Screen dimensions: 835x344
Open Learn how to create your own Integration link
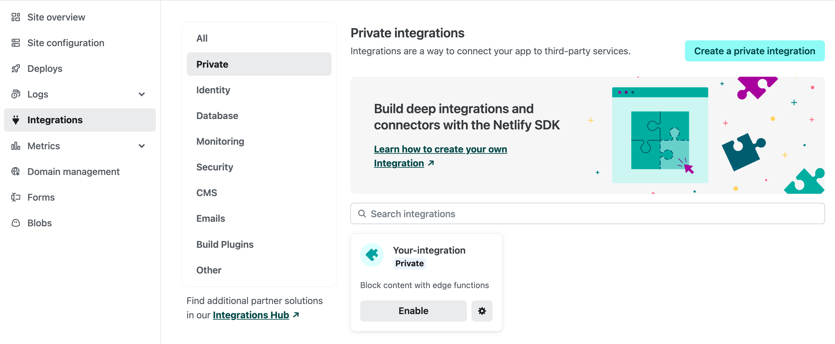440,156
